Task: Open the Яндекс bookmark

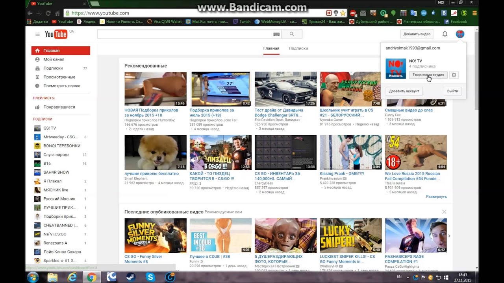Action: (86, 22)
